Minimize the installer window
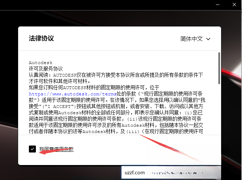Image resolution: width=242 pixels, height=180 pixels. 218,5
